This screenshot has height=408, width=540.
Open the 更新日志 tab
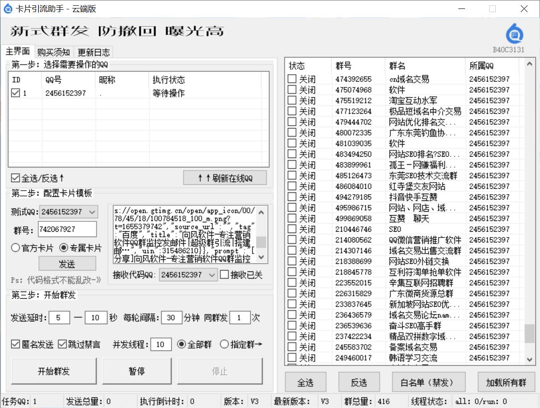point(93,52)
